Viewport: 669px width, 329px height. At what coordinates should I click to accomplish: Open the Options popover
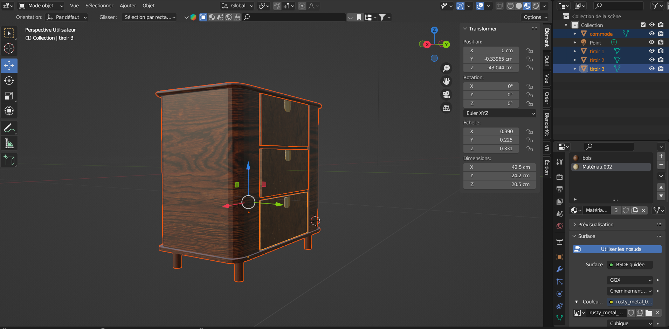pos(534,17)
